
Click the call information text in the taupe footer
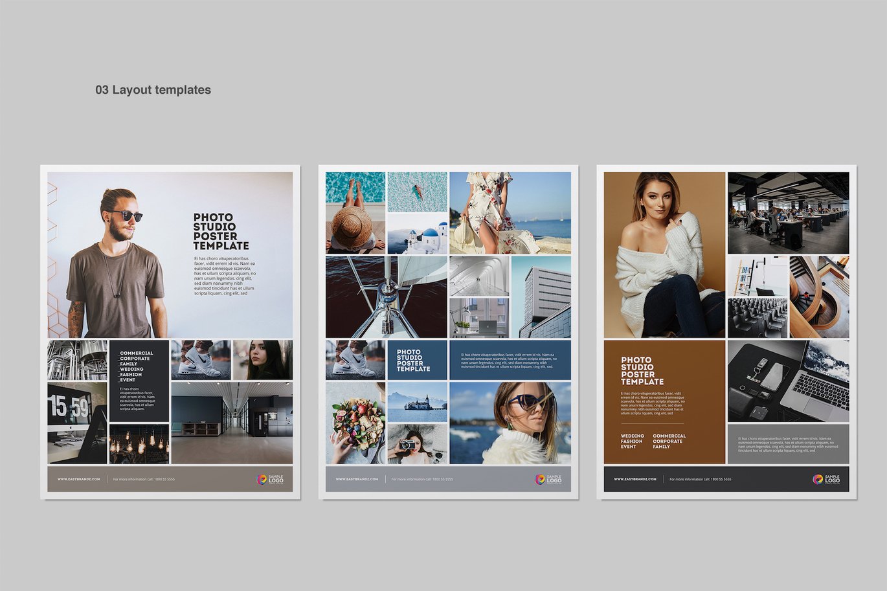pos(144,480)
